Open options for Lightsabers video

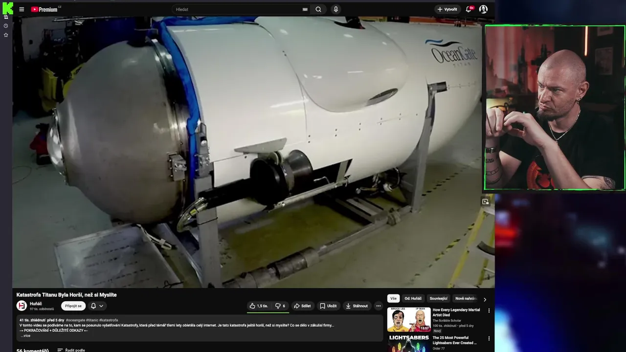[489, 338]
